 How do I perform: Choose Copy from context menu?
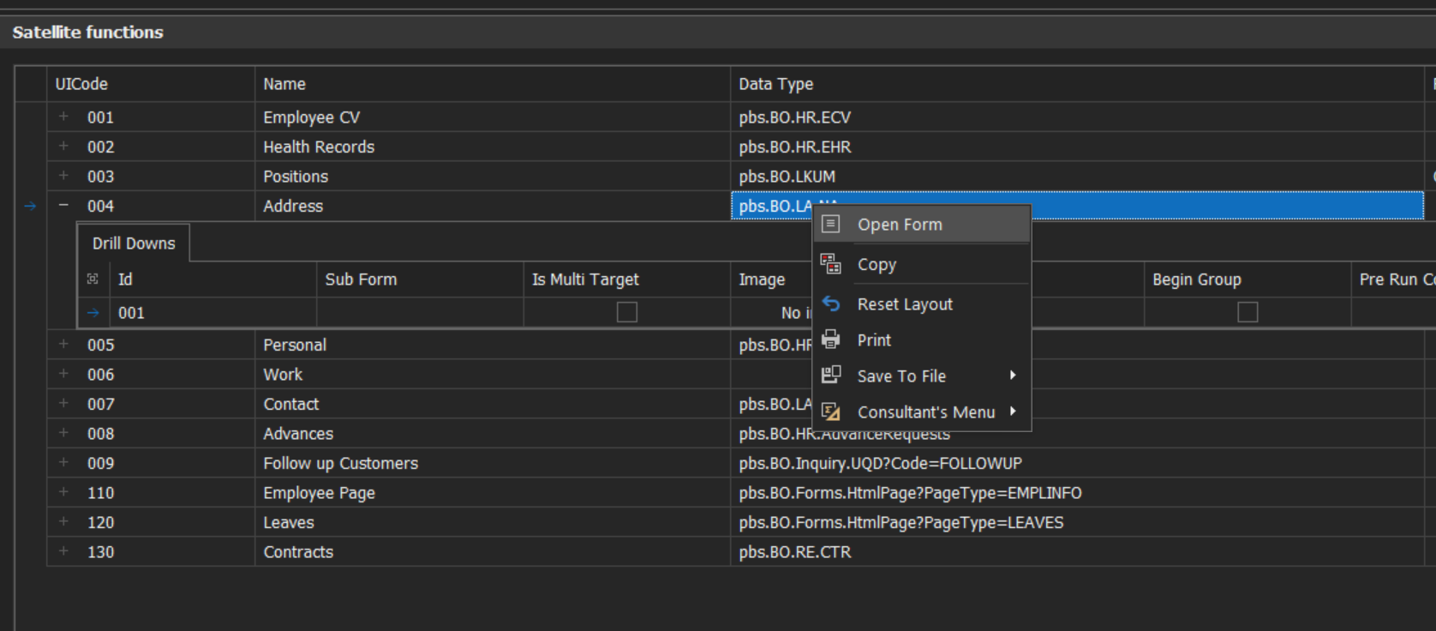(922, 264)
